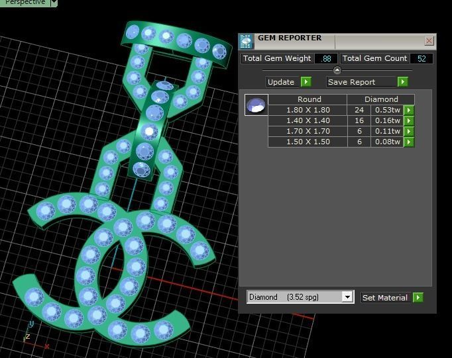Click the Round column header
Screen dimensions: 452x358
[x=308, y=99]
